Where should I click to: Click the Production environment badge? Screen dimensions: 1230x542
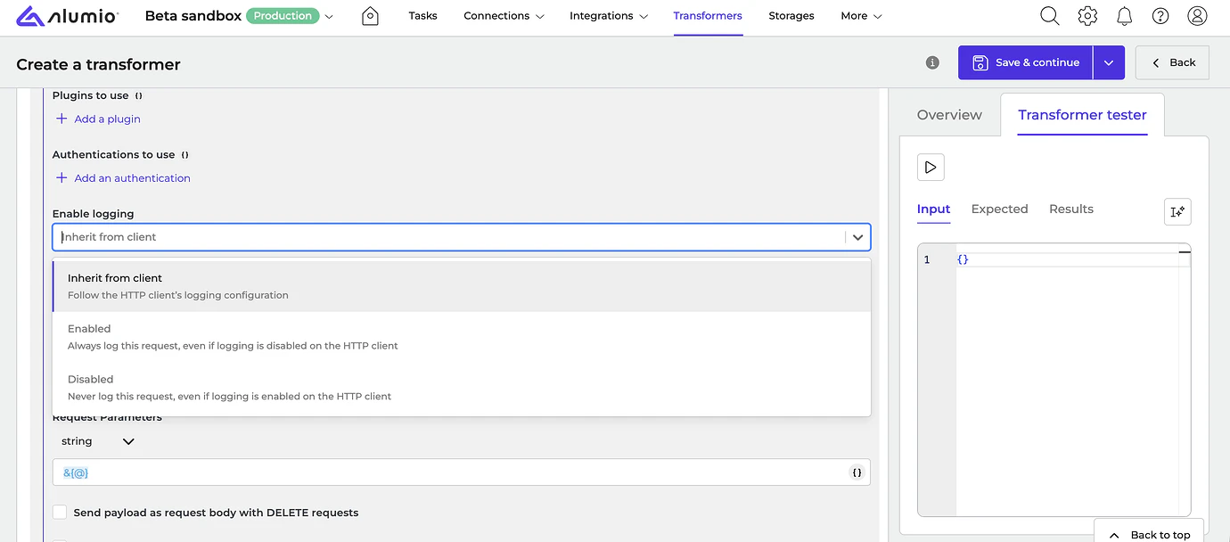coord(283,16)
